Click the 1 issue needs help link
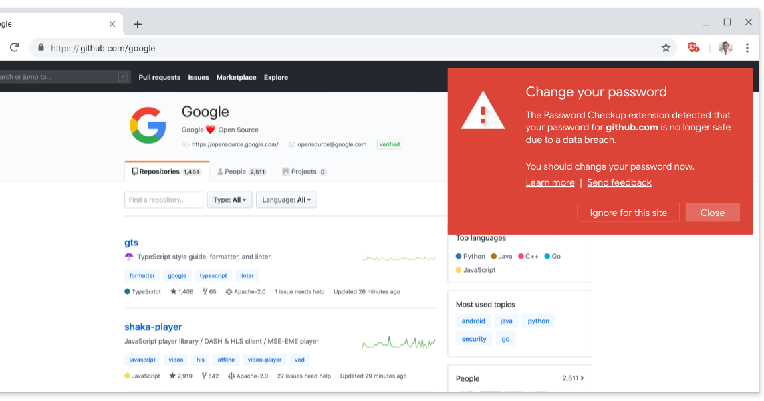 pyautogui.click(x=299, y=292)
